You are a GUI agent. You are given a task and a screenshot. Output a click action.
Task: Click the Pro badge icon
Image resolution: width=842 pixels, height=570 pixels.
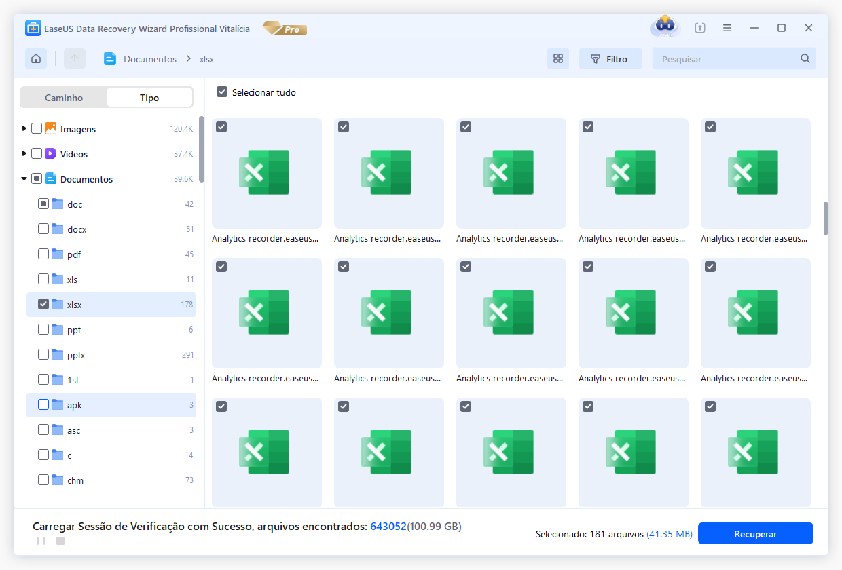point(285,28)
